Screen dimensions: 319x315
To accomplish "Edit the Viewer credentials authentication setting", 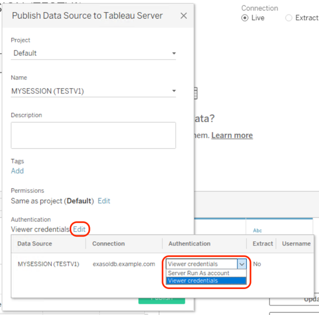I will 79,229.
